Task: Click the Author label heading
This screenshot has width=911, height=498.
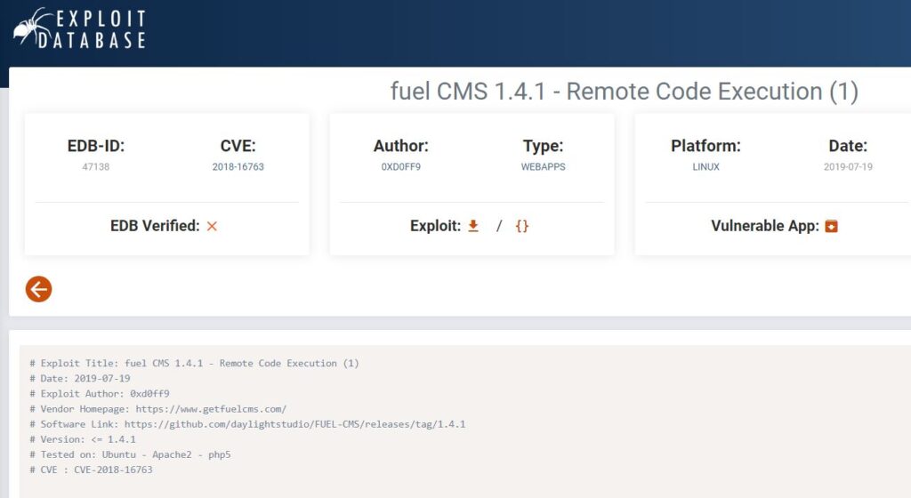Action: [x=401, y=146]
